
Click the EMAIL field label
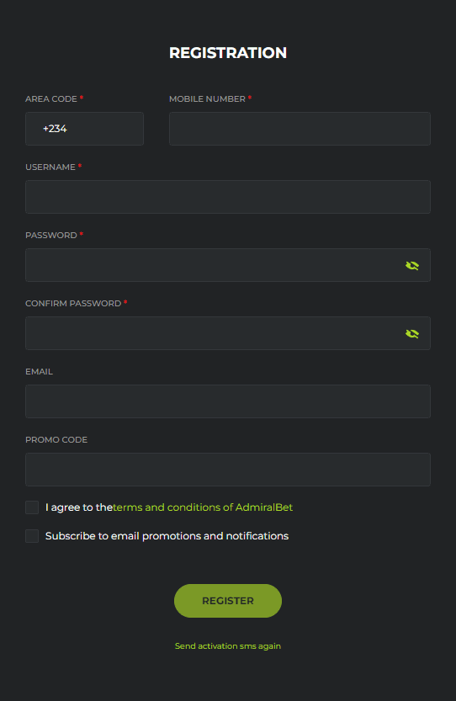tap(39, 371)
